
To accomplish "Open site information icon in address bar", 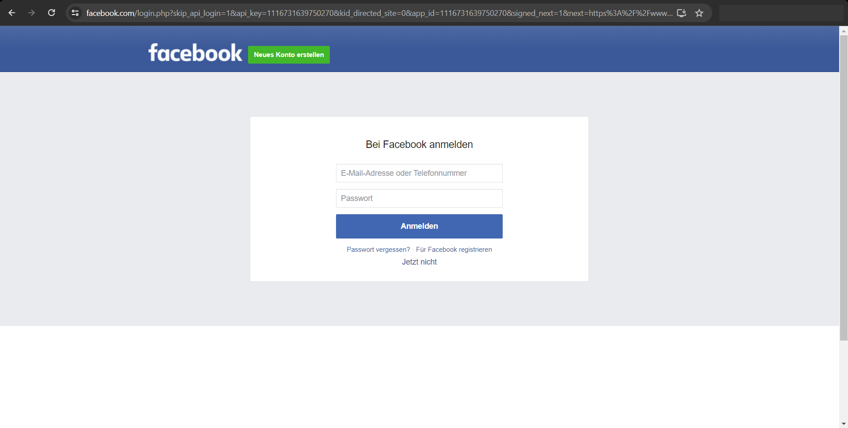I will (x=75, y=13).
